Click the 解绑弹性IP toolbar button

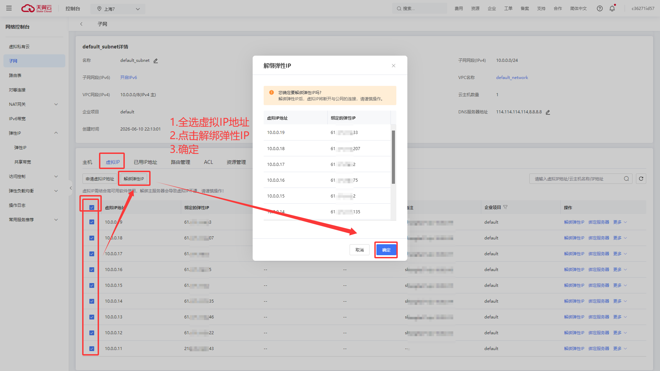click(134, 179)
